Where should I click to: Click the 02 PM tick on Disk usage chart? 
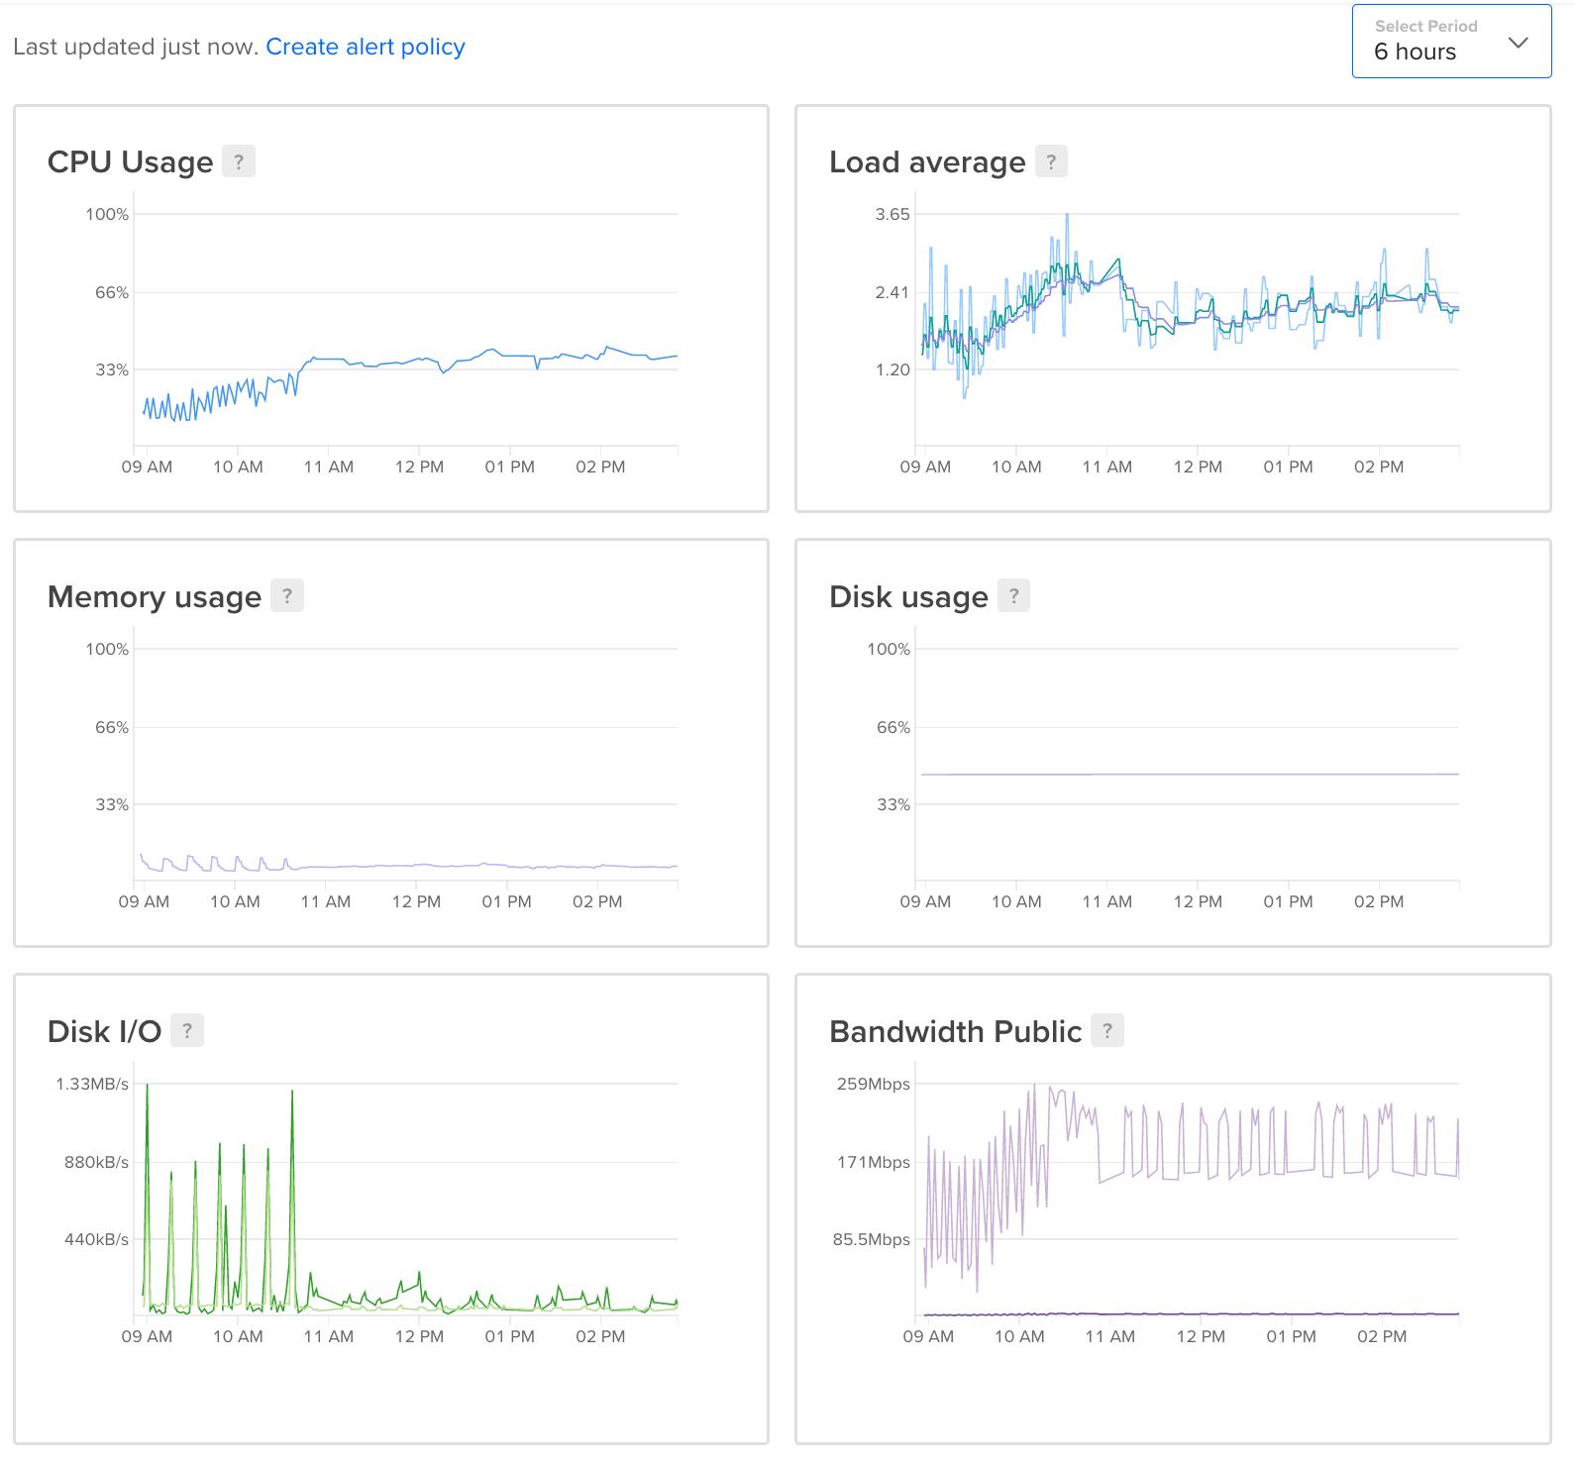coord(1379,901)
